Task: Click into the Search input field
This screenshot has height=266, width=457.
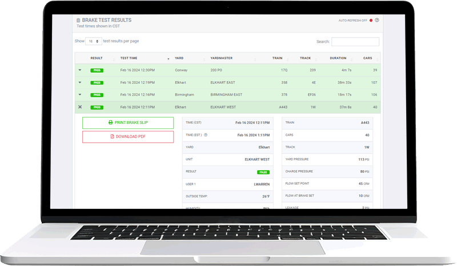Action: pyautogui.click(x=355, y=42)
